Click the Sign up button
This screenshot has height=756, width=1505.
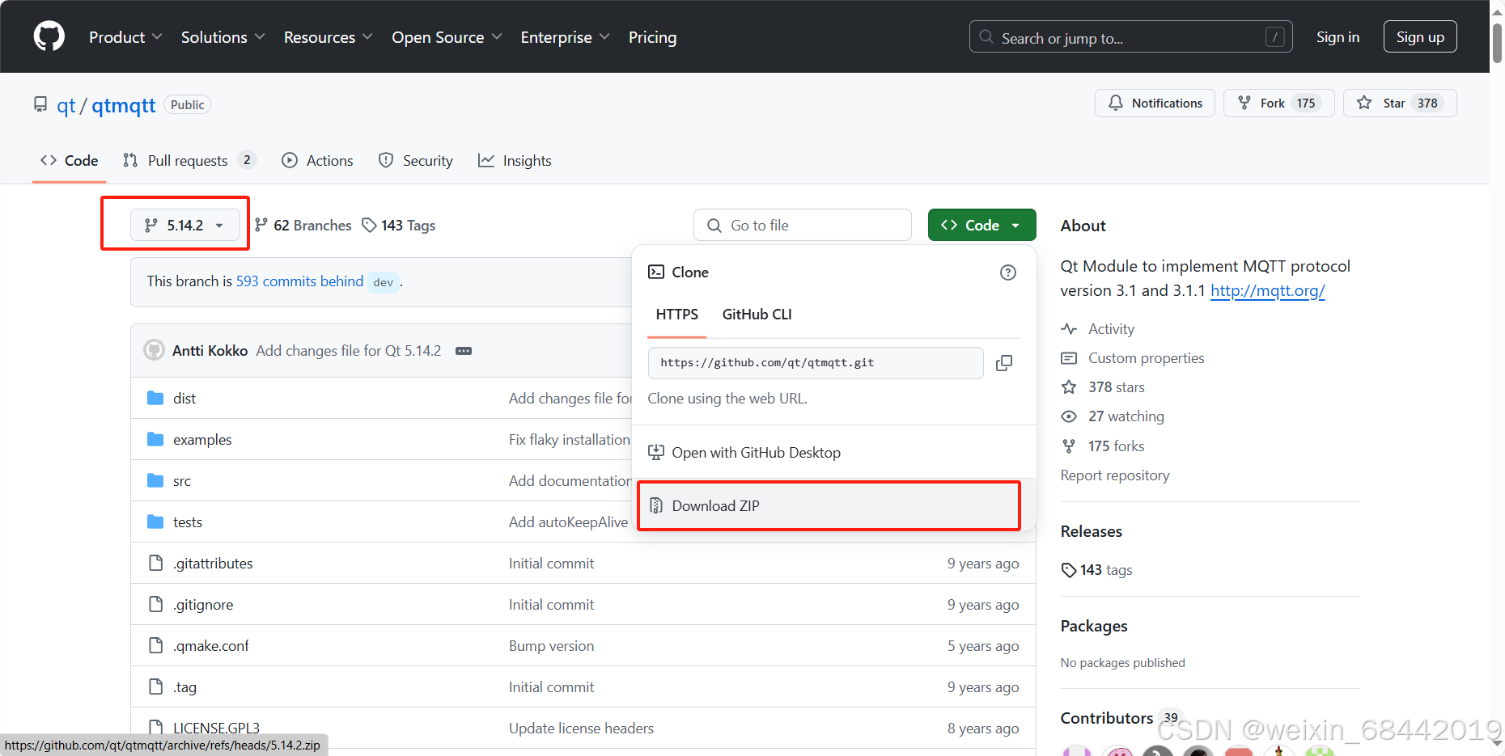coord(1420,37)
